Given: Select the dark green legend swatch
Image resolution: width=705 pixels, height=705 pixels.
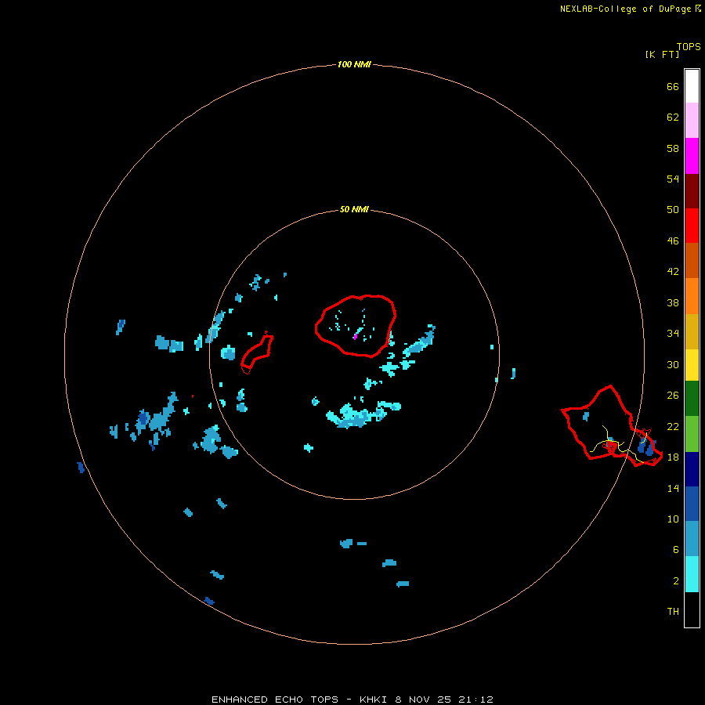Looking at the screenshot, I should tap(692, 399).
